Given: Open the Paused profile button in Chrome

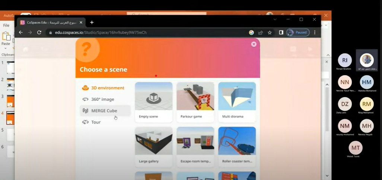Looking at the screenshot, I should point(298,32).
